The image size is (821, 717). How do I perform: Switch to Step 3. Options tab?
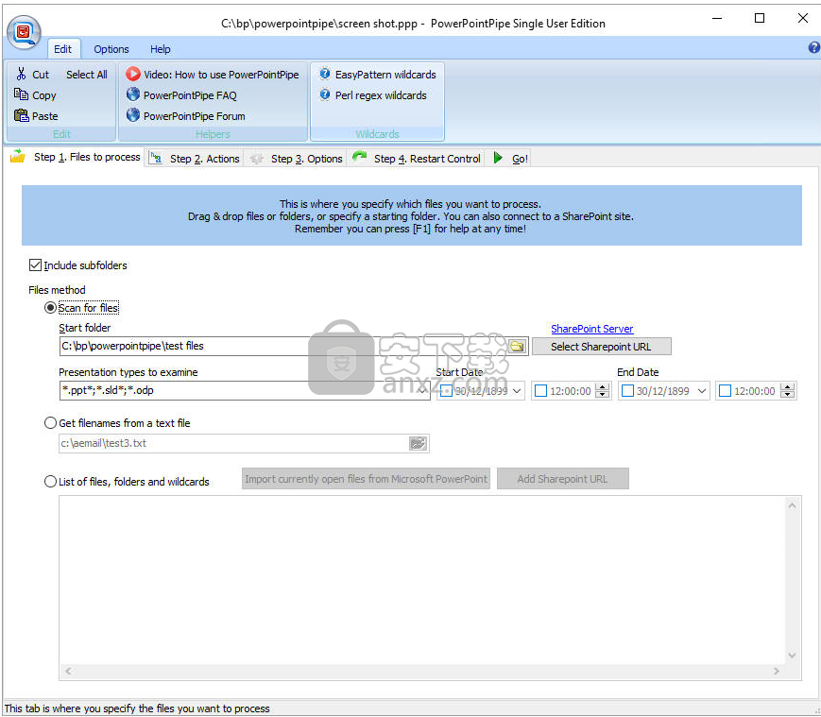coord(296,159)
